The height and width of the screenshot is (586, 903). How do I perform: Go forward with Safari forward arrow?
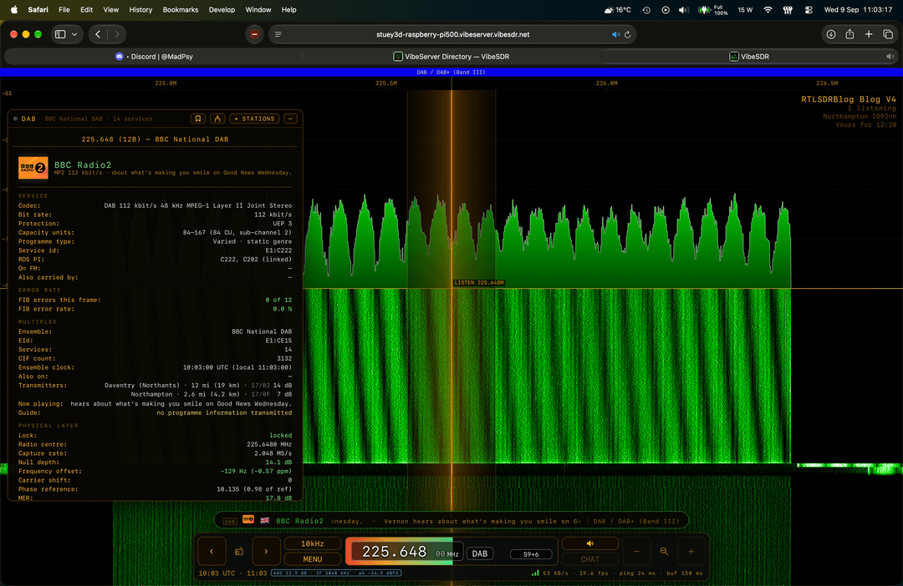[117, 34]
